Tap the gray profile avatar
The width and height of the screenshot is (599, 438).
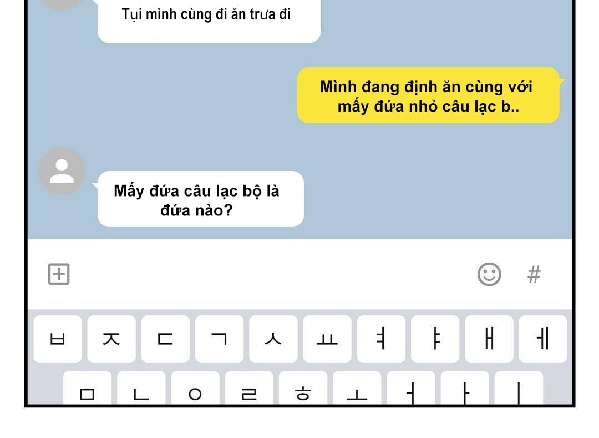(x=62, y=171)
